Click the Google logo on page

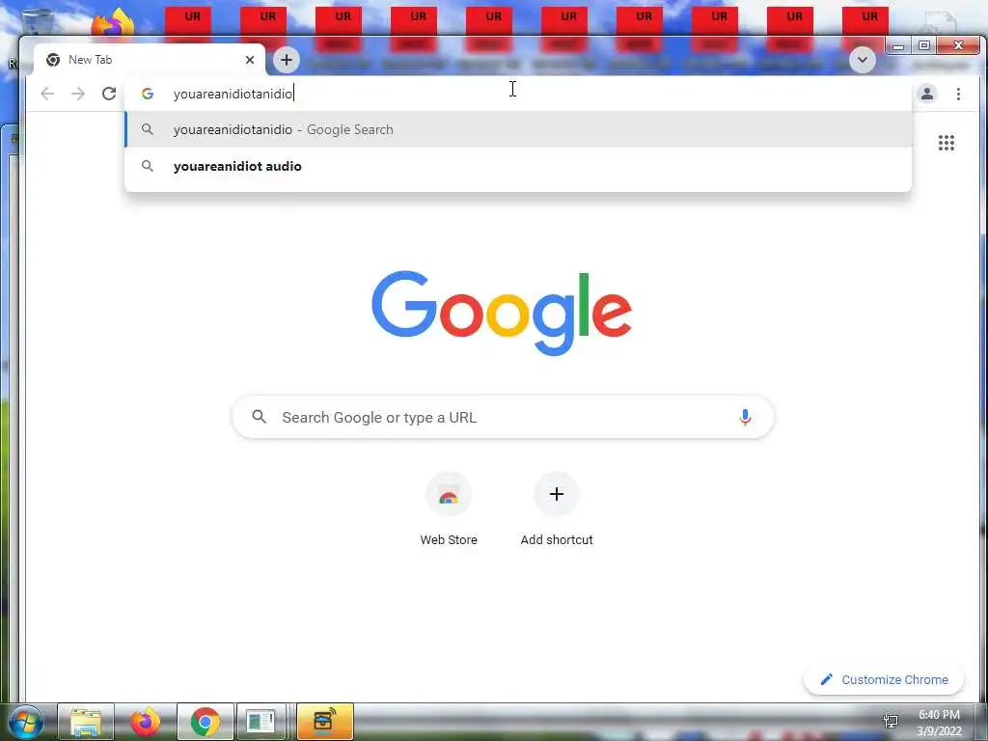502,313
